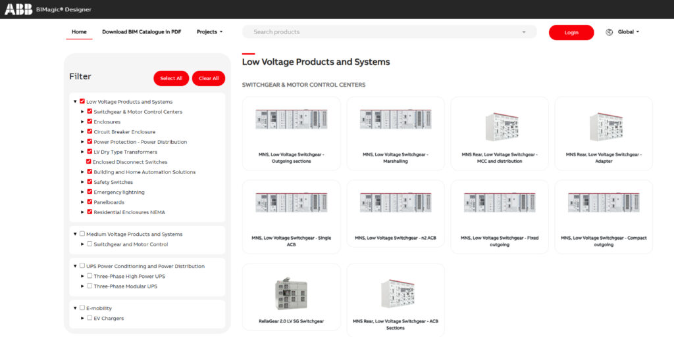
Task: Select MNS Rear Adapter product image
Action: click(604, 125)
